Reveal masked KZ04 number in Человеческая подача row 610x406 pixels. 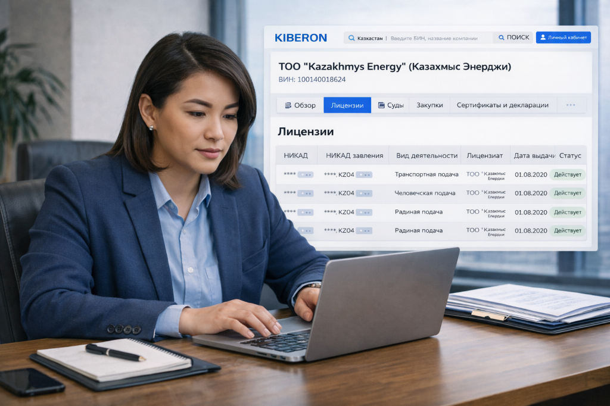click(364, 193)
